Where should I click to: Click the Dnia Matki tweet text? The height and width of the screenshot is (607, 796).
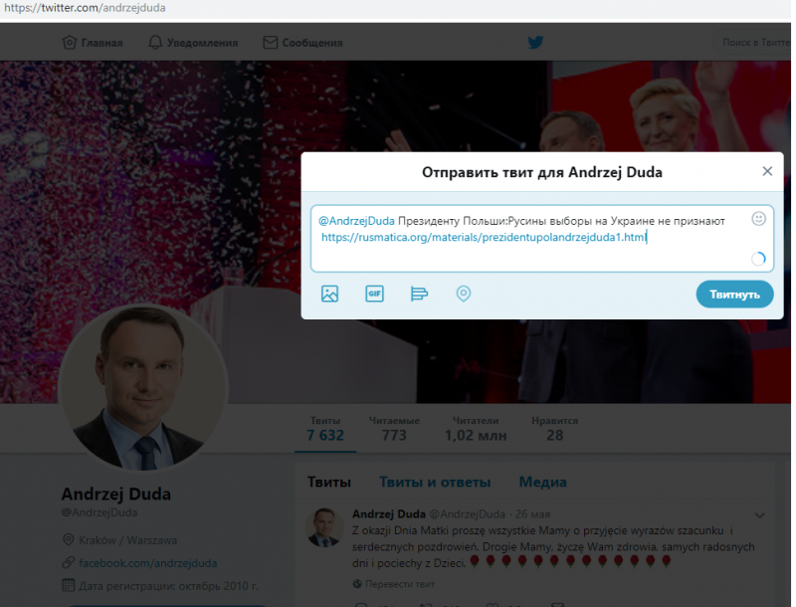click(x=553, y=547)
